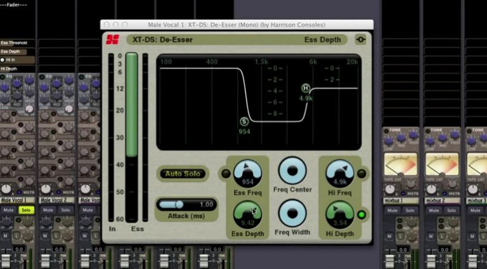Select the Hi In plugin parameter row
Viewport: 487px width, 269px height.
(x=13, y=60)
